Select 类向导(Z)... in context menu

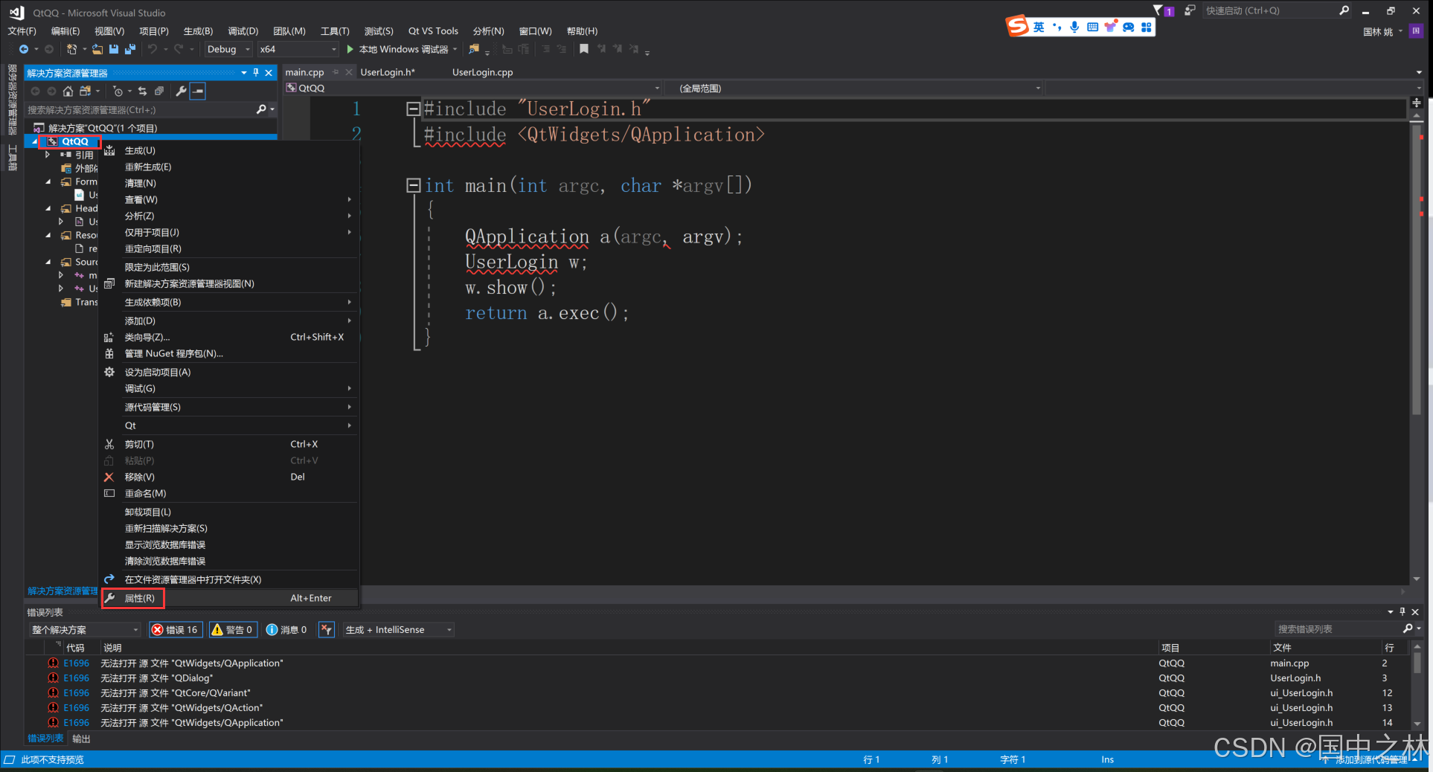coord(229,337)
